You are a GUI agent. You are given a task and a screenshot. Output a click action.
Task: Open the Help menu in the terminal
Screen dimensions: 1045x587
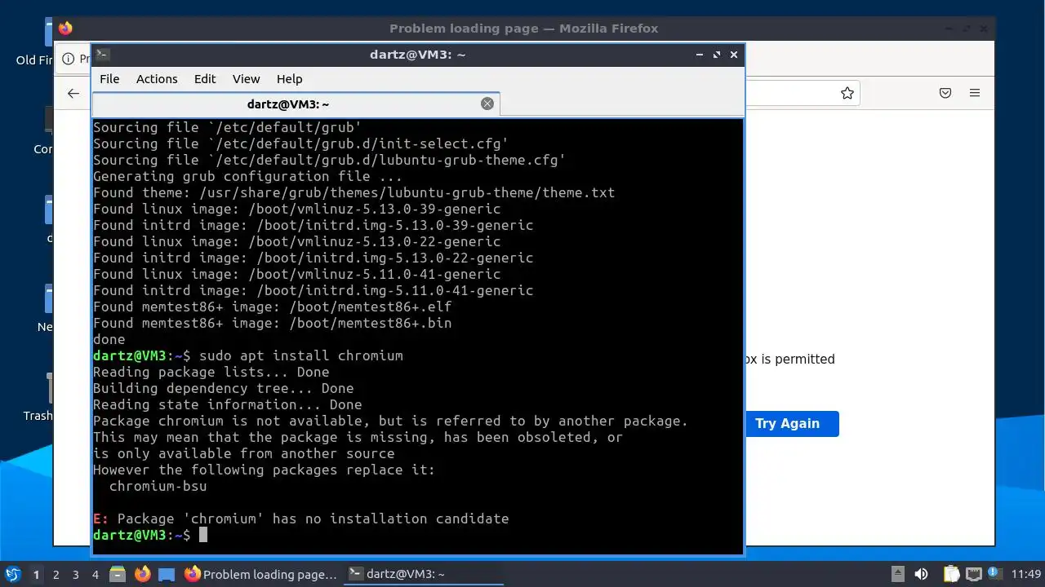(289, 79)
